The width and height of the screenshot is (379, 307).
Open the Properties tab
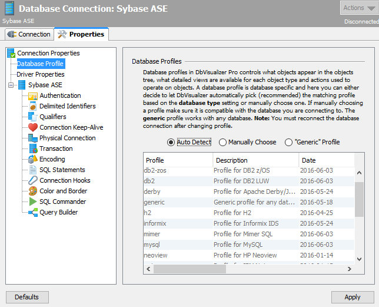[81, 34]
